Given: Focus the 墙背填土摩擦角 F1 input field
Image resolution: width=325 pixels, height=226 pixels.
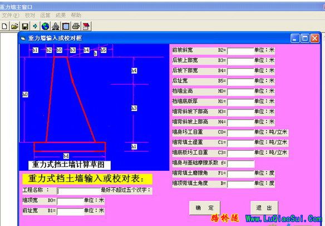Looking at the screenshot, I should click(x=241, y=174).
